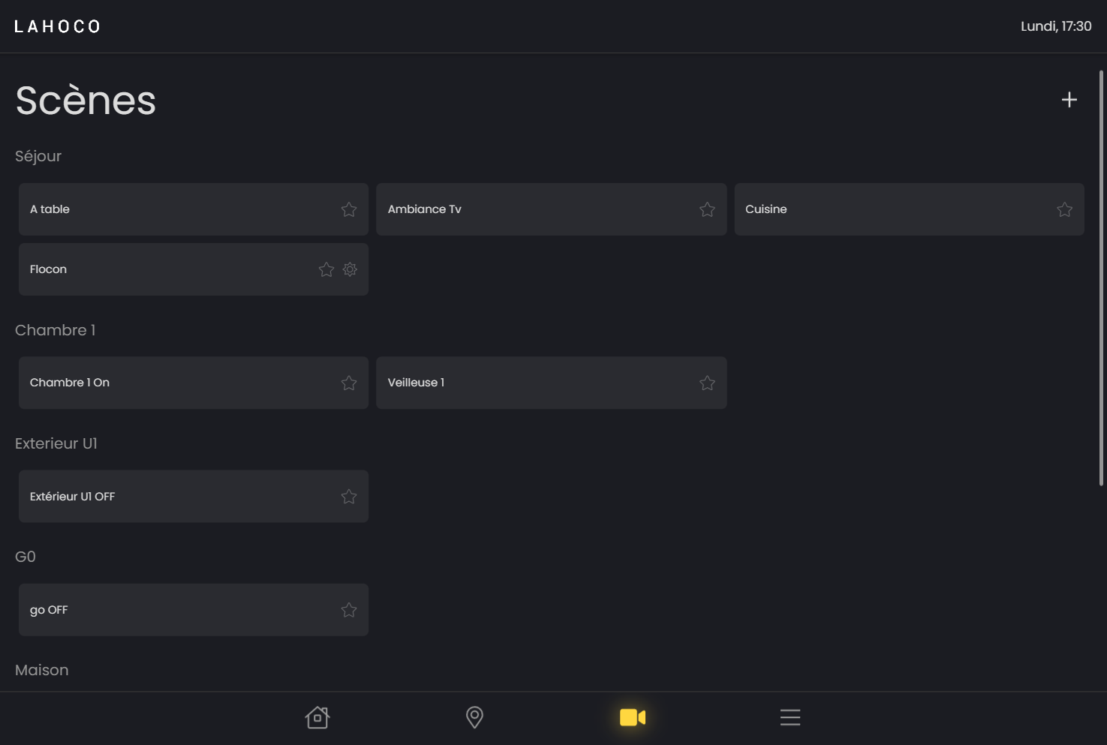This screenshot has height=745, width=1107.
Task: Open settings gear on Flocon scene
Action: tap(350, 269)
